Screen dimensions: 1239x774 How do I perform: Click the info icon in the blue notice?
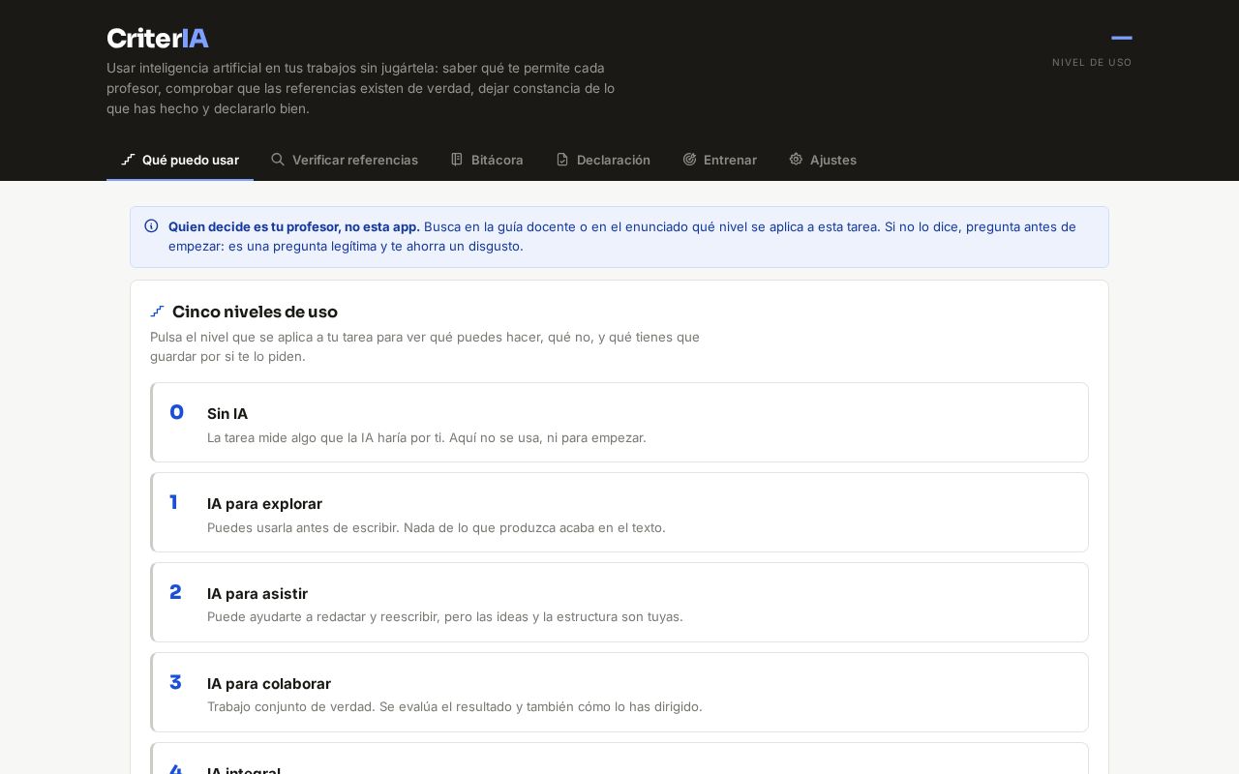pyautogui.click(x=151, y=226)
